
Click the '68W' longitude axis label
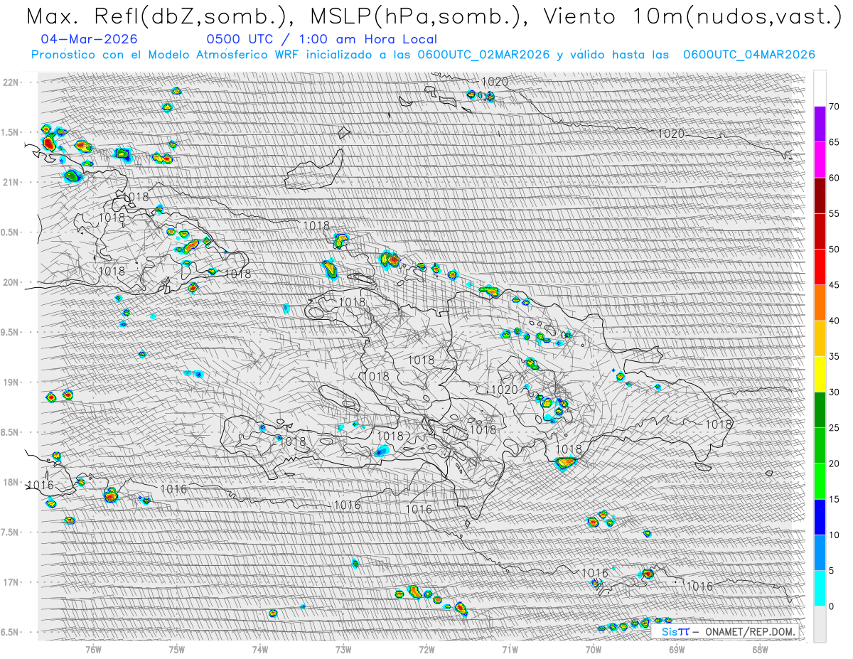click(x=760, y=648)
